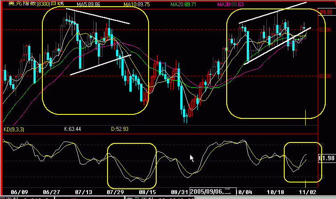Click the 06/27 date axis label

click(51, 192)
